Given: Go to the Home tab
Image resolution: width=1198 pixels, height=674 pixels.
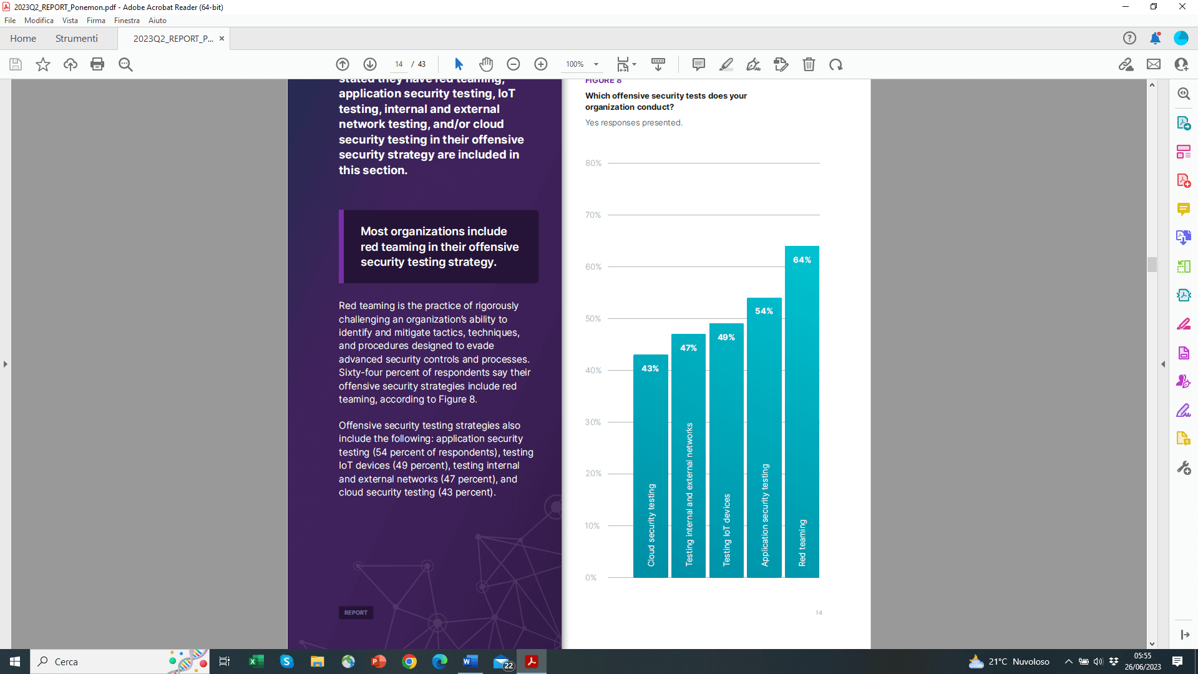Looking at the screenshot, I should click(x=23, y=39).
